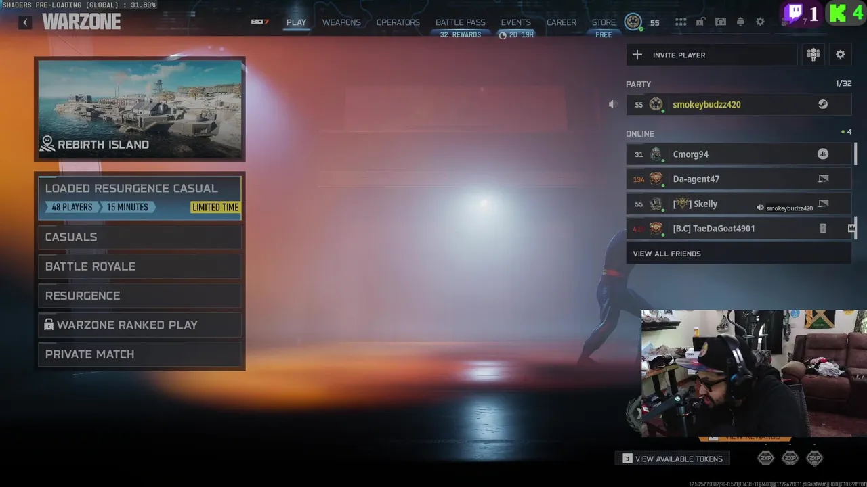Click the first 2XP token icon
The width and height of the screenshot is (867, 487).
click(765, 459)
